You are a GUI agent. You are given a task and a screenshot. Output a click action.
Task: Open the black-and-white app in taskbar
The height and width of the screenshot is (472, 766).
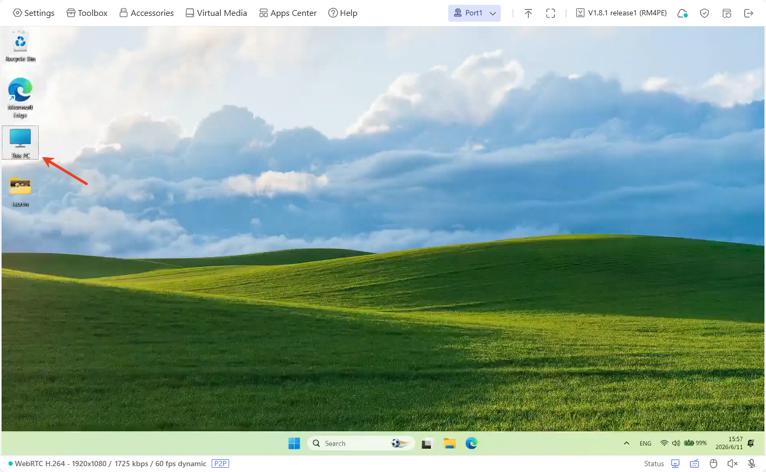(x=427, y=443)
